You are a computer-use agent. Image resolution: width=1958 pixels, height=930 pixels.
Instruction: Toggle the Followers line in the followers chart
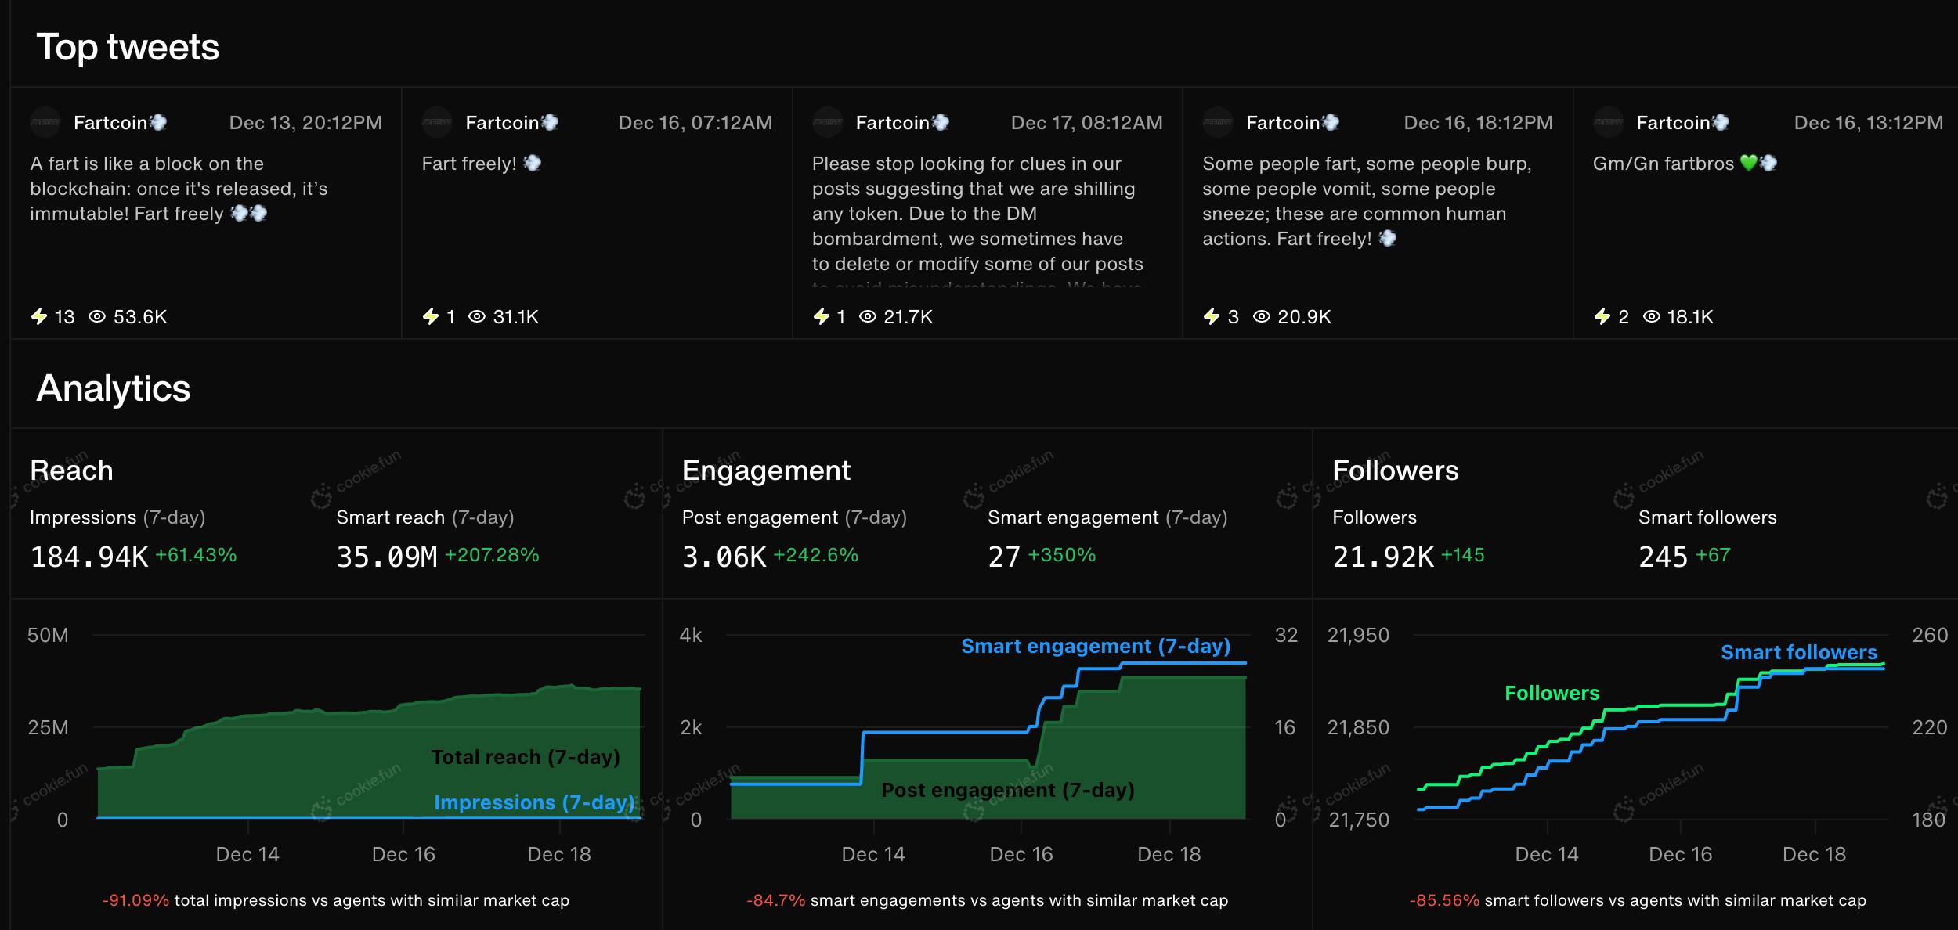point(1551,692)
